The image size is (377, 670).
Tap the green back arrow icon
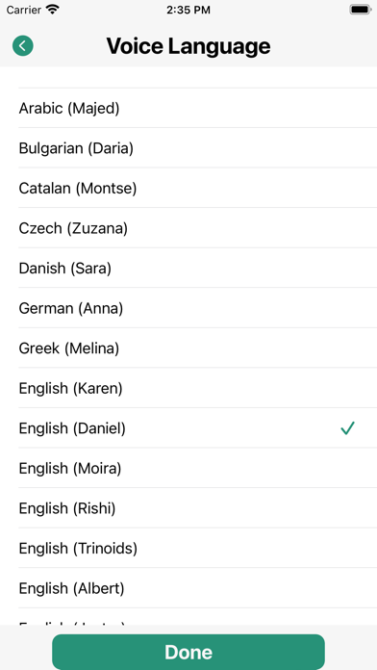coord(23,45)
